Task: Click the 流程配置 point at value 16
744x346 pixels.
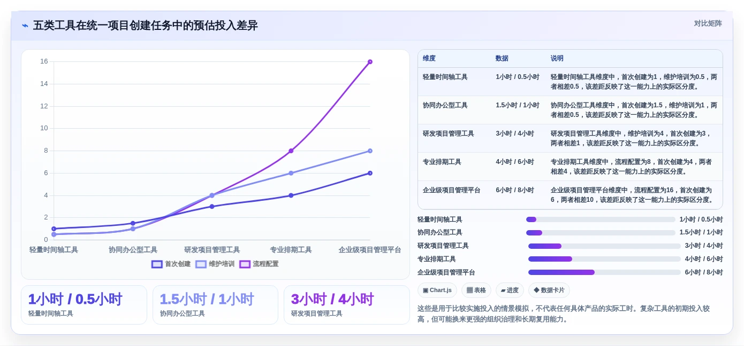Action: pyautogui.click(x=370, y=62)
